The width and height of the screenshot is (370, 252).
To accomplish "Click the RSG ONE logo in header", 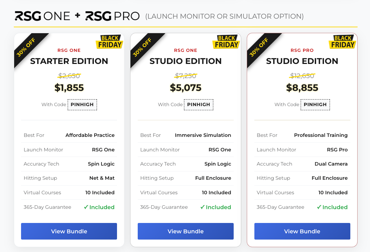I will 42,16.
